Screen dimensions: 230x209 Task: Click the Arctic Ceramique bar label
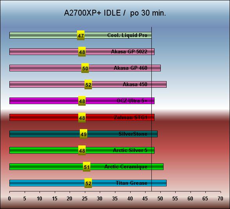pos(126,166)
